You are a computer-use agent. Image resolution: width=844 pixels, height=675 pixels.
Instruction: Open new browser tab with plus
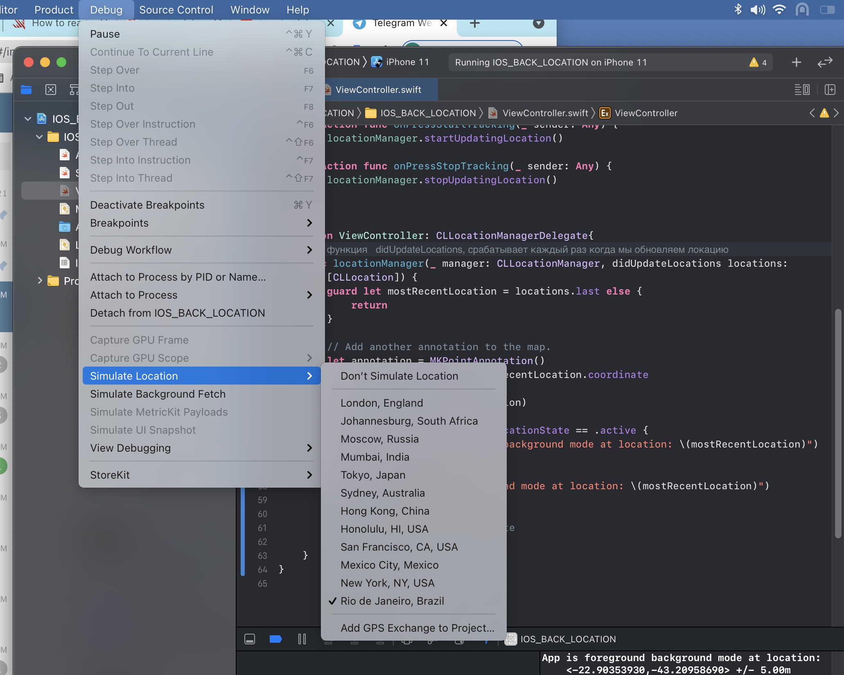tap(475, 24)
